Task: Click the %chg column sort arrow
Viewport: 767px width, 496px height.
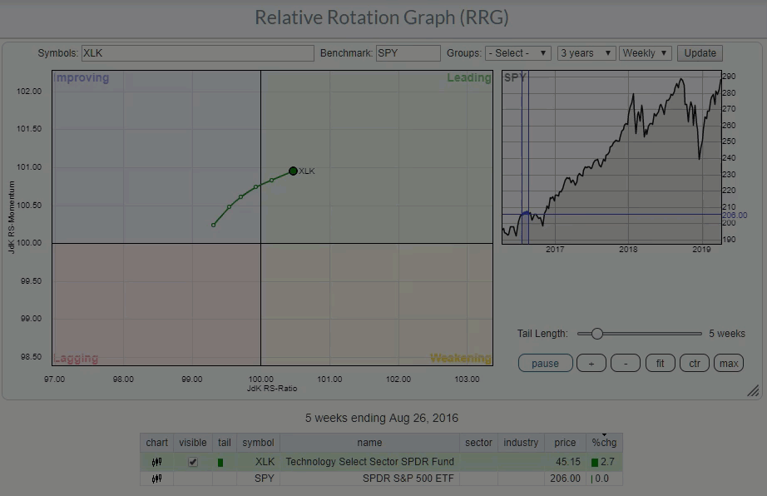Action: pyautogui.click(x=604, y=435)
